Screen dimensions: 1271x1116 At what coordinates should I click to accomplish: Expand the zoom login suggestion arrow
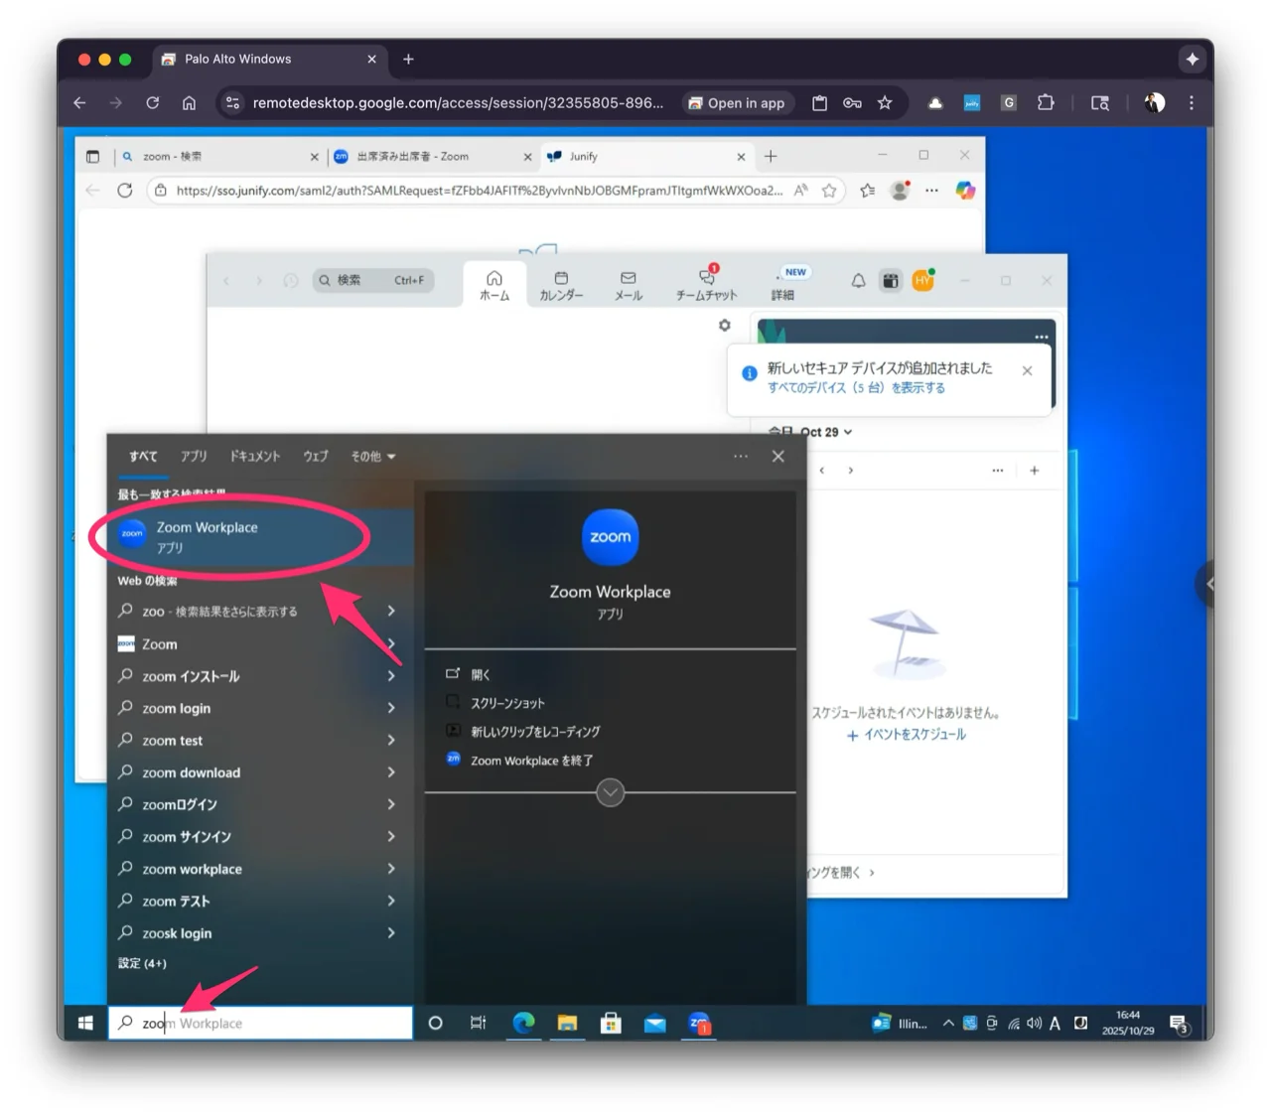point(391,708)
